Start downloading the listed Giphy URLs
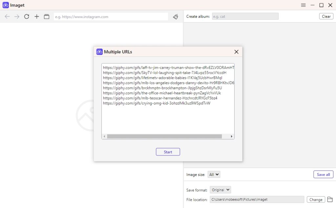The width and height of the screenshot is (336, 208). tap(168, 152)
